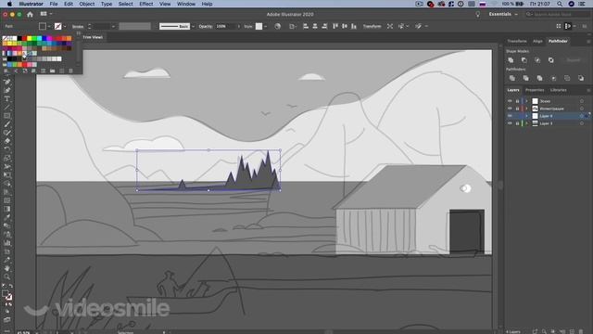Click the Trim pathfinder icon
This screenshot has width=593, height=334.
(525, 78)
